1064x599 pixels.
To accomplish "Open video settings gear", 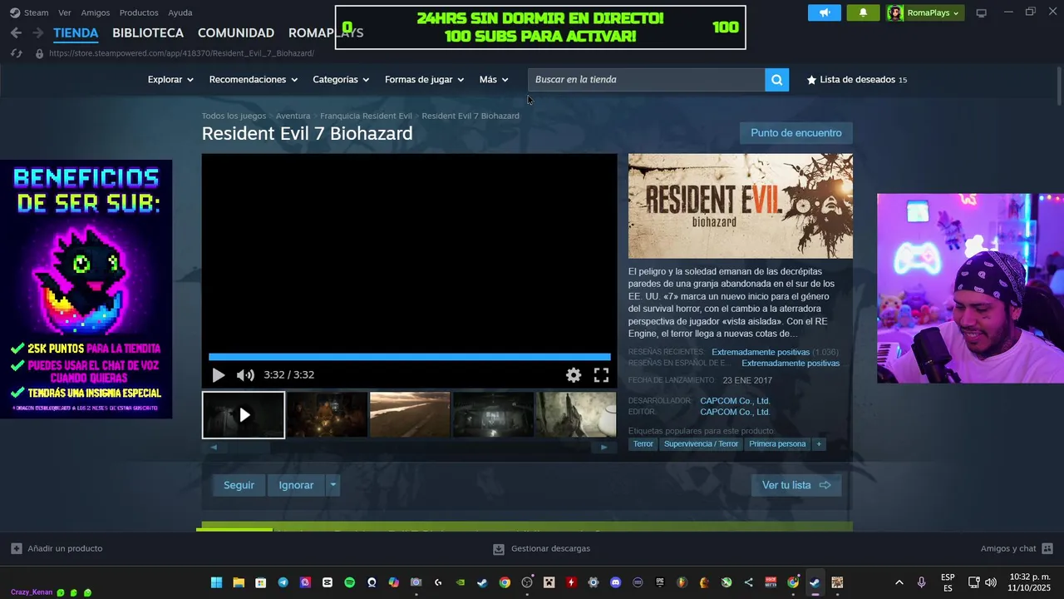I will coord(574,375).
